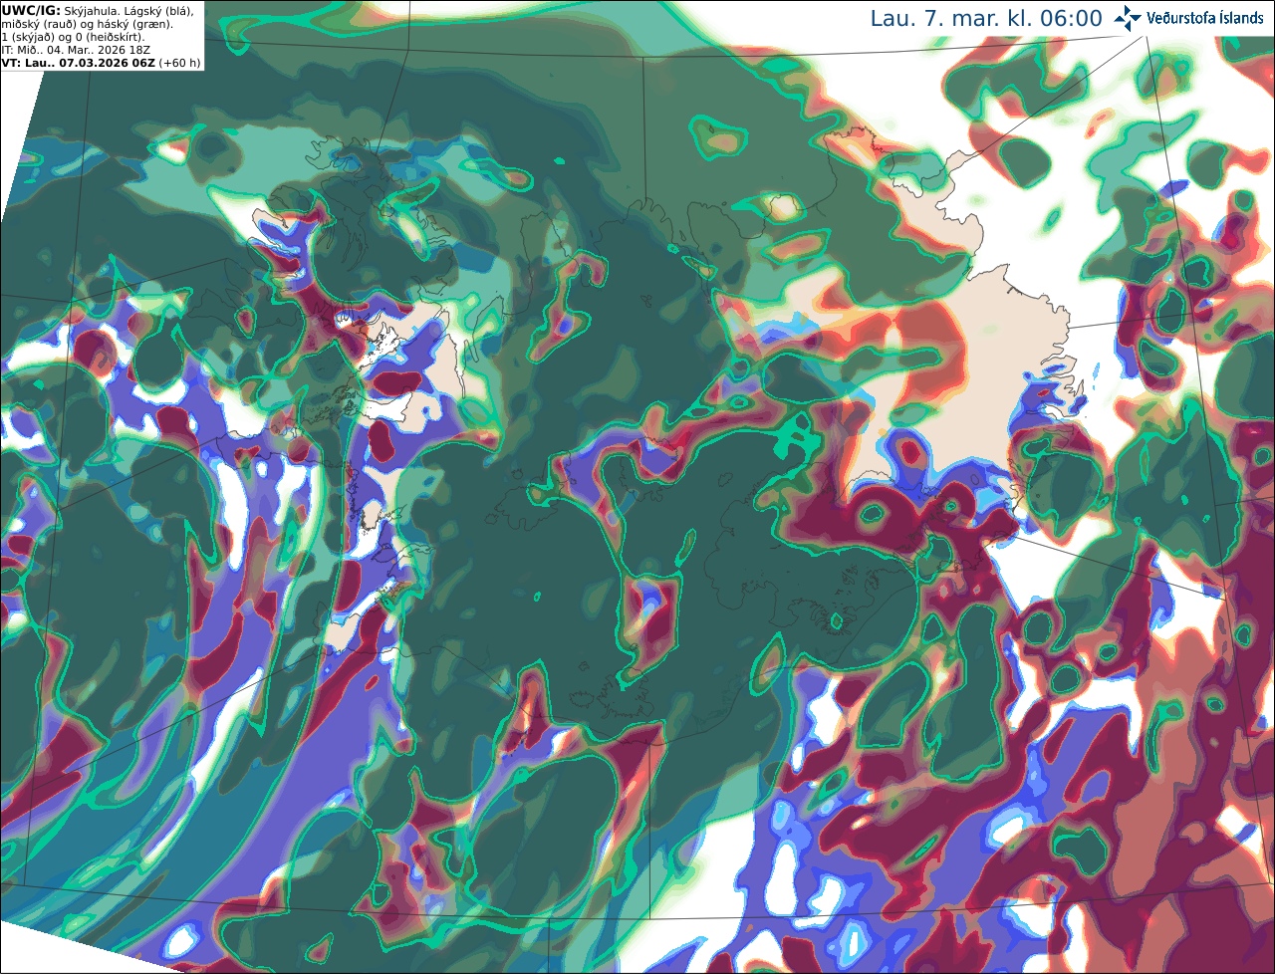Screen dimensions: 1275x974
Task: Select the 'Lau. 7. mar. kl. 06:00' date heading
Action: (986, 19)
